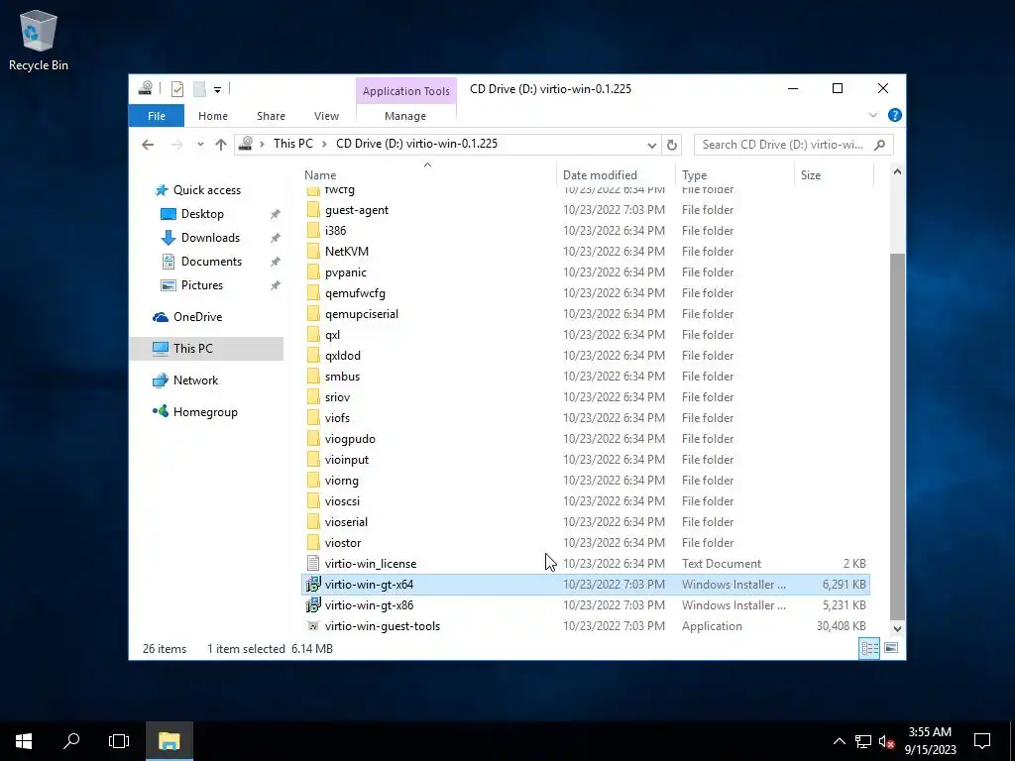
Task: Open the Action Center notifications icon
Action: pos(982,741)
